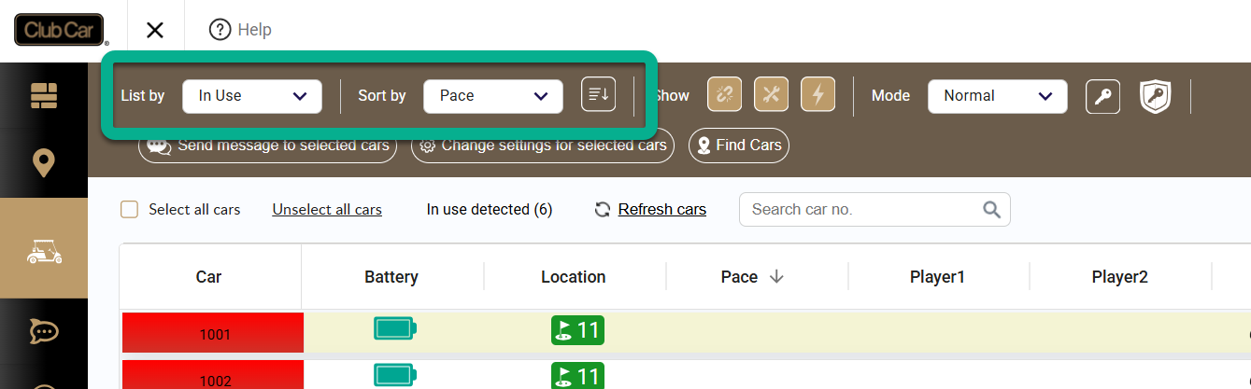Click hole 11 location badge for car 1002
Screen dimensions: 1251x389
click(577, 376)
